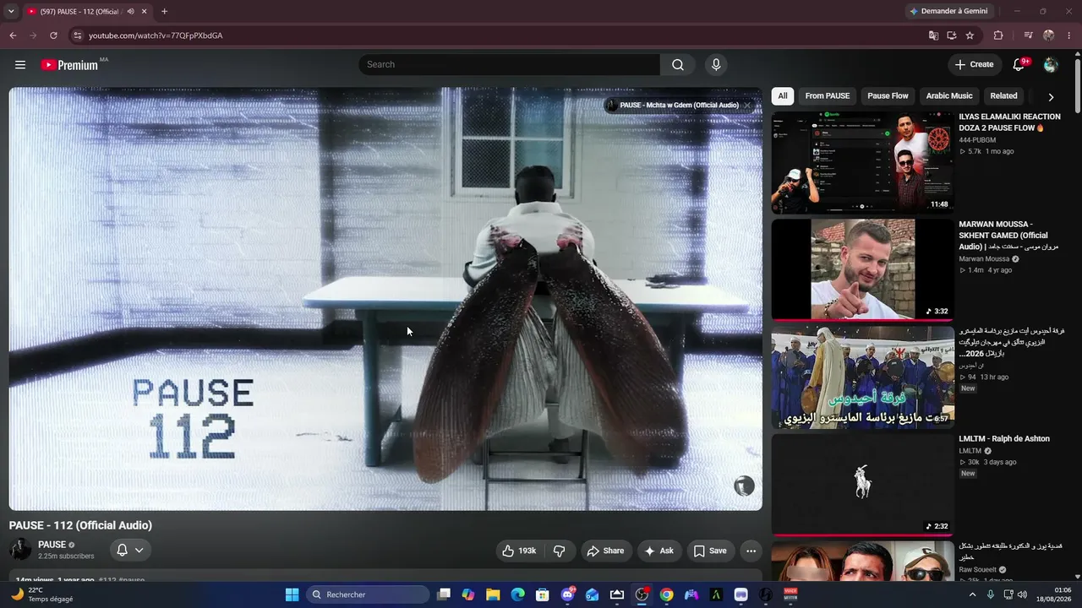This screenshot has width=1082, height=608.
Task: Dislike the video with thumbs down
Action: [x=560, y=551]
